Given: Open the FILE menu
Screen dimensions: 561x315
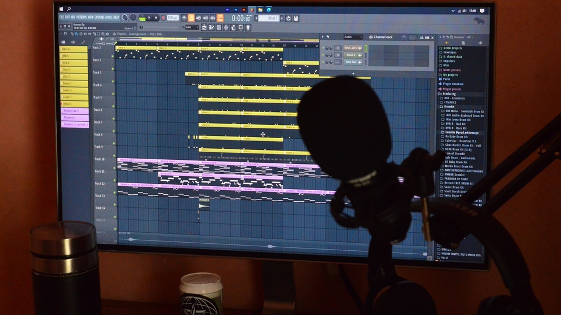Looking at the screenshot, I should coord(61,17).
